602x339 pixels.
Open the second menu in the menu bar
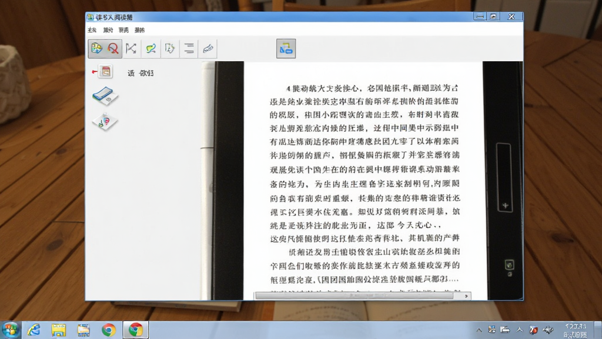coord(108,30)
